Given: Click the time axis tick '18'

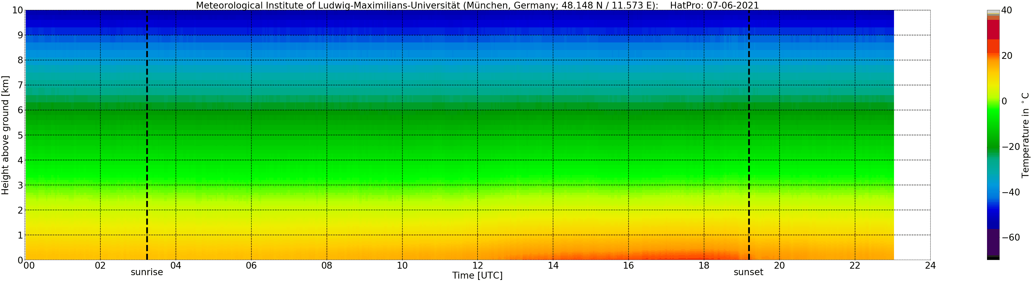Looking at the screenshot, I should point(704,266).
